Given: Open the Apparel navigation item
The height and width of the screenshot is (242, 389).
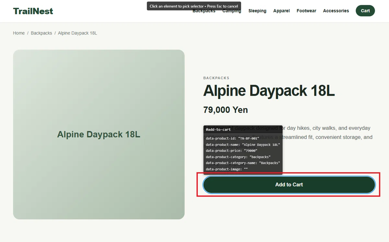Looking at the screenshot, I should (281, 11).
